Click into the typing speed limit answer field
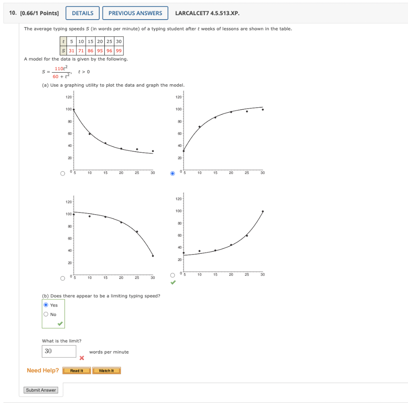The width and height of the screenshot is (408, 403). [x=59, y=351]
